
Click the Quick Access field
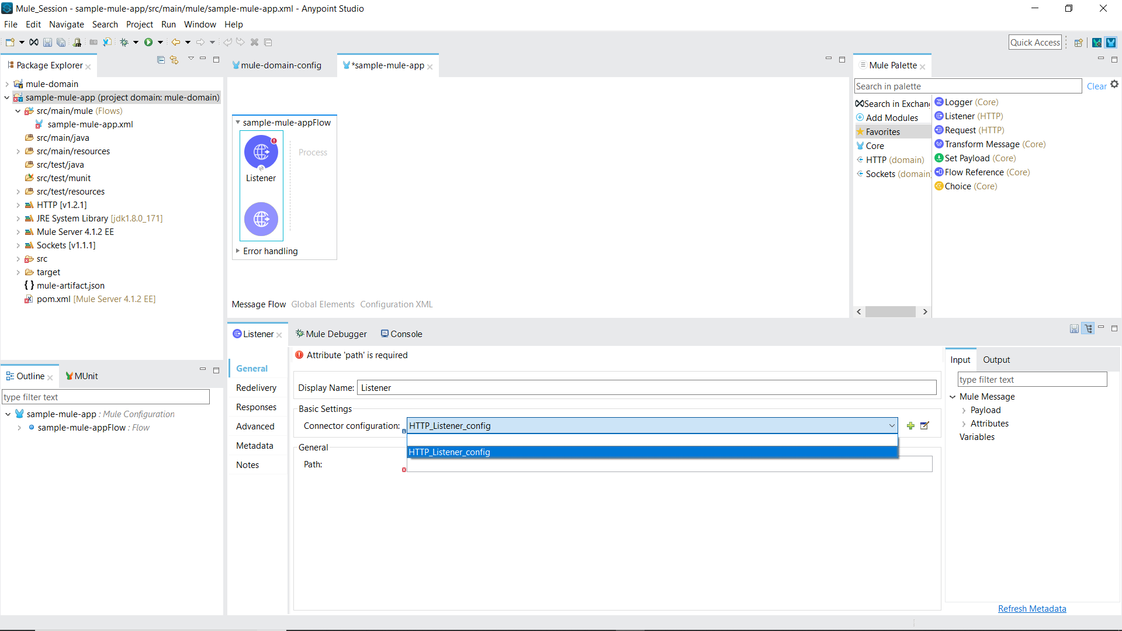[1035, 43]
